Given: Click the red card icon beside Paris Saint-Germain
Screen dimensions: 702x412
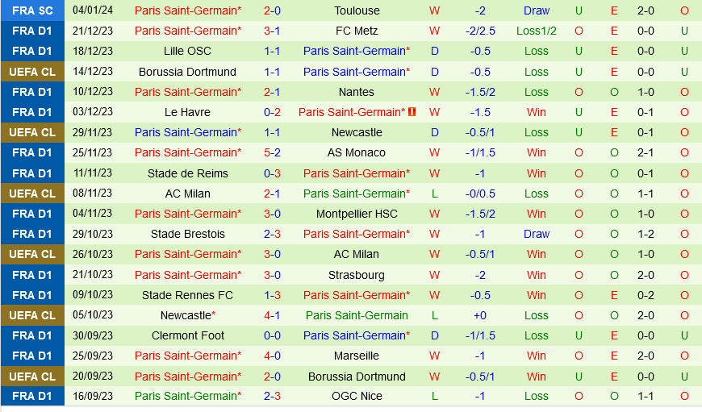Looking at the screenshot, I should tap(412, 112).
